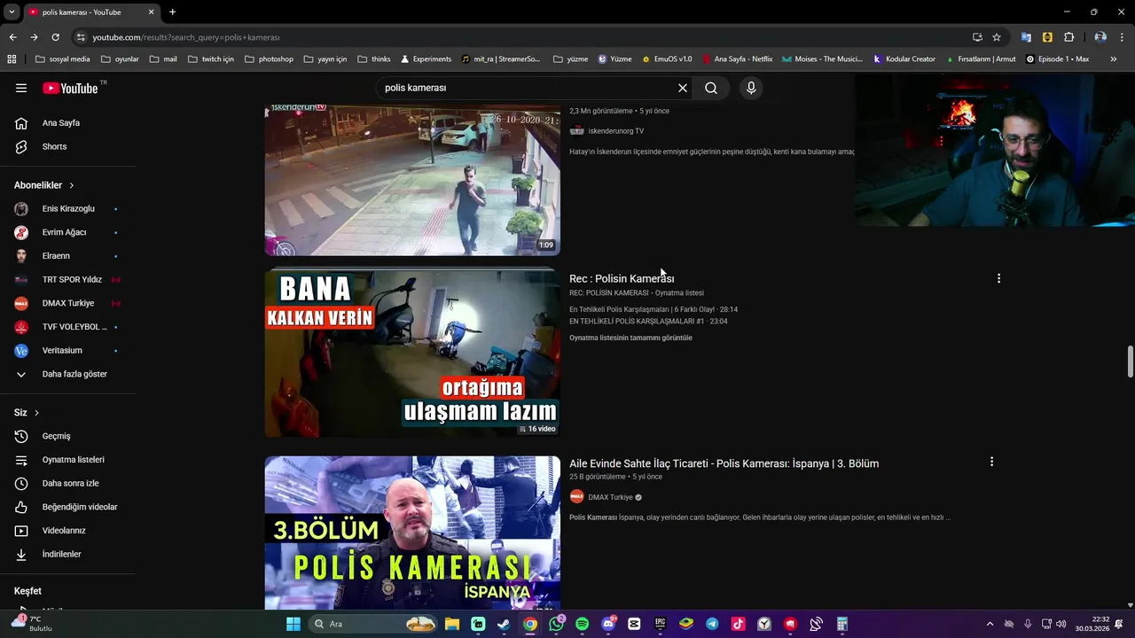
Task: Open the BANA KALKAN VERİN playlist thumbnail
Action: point(412,354)
